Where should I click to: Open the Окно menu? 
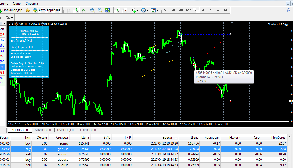point(17,3)
